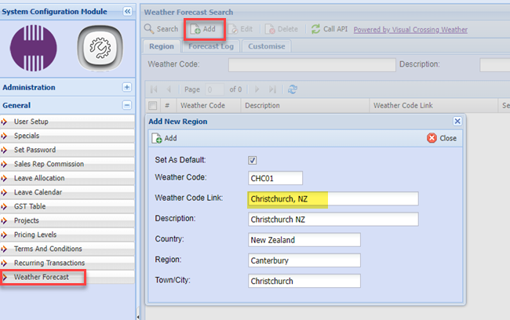Switch to the Region tab

click(162, 46)
